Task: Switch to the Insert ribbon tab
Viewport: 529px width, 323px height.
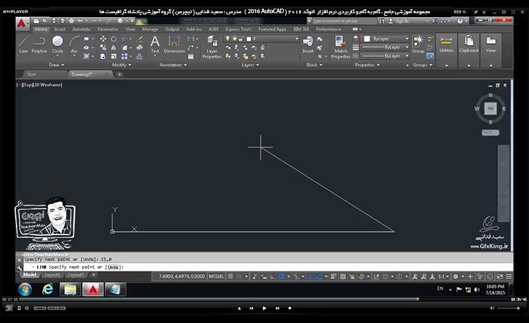Action: (60, 29)
